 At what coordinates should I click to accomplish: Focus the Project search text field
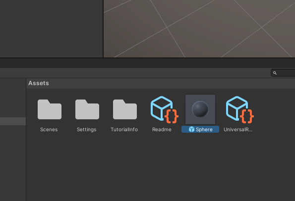pos(283,73)
